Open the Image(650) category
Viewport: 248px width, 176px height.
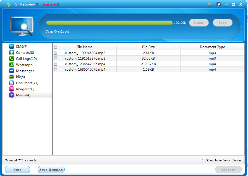click(x=25, y=89)
